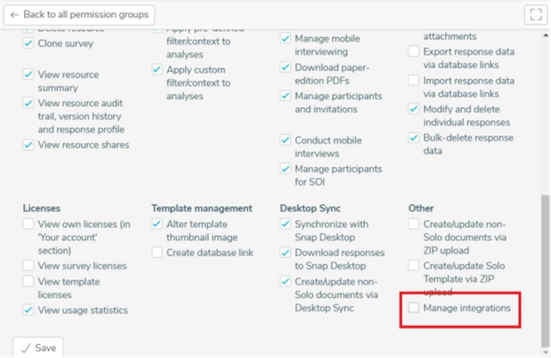Image resolution: width=551 pixels, height=358 pixels.
Task: Disable Apply custom filter/context to analyses
Action: (x=157, y=70)
